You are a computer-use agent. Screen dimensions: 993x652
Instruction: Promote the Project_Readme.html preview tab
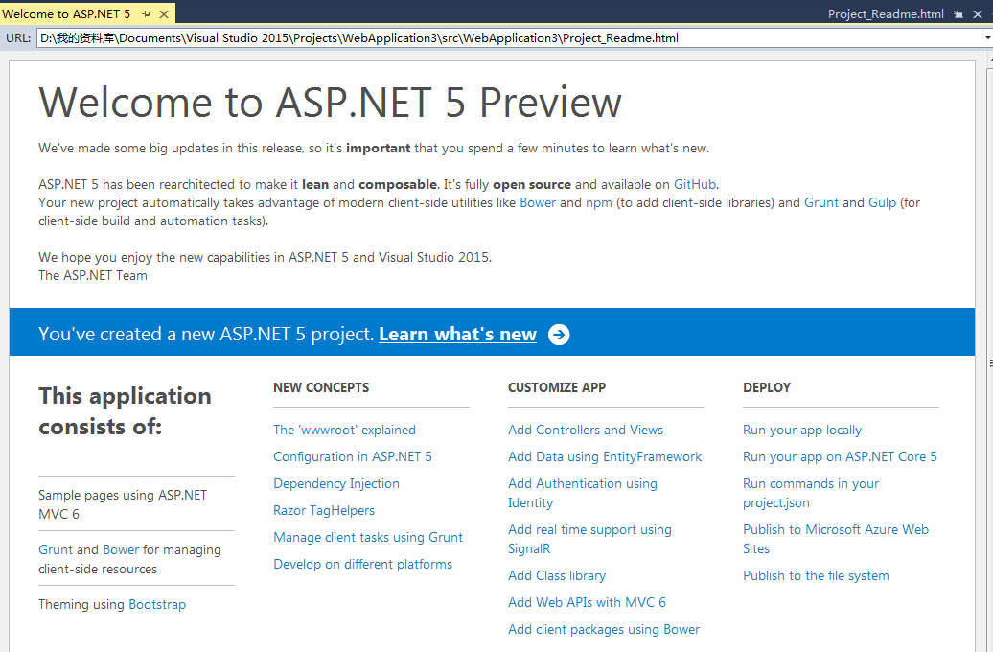click(958, 14)
